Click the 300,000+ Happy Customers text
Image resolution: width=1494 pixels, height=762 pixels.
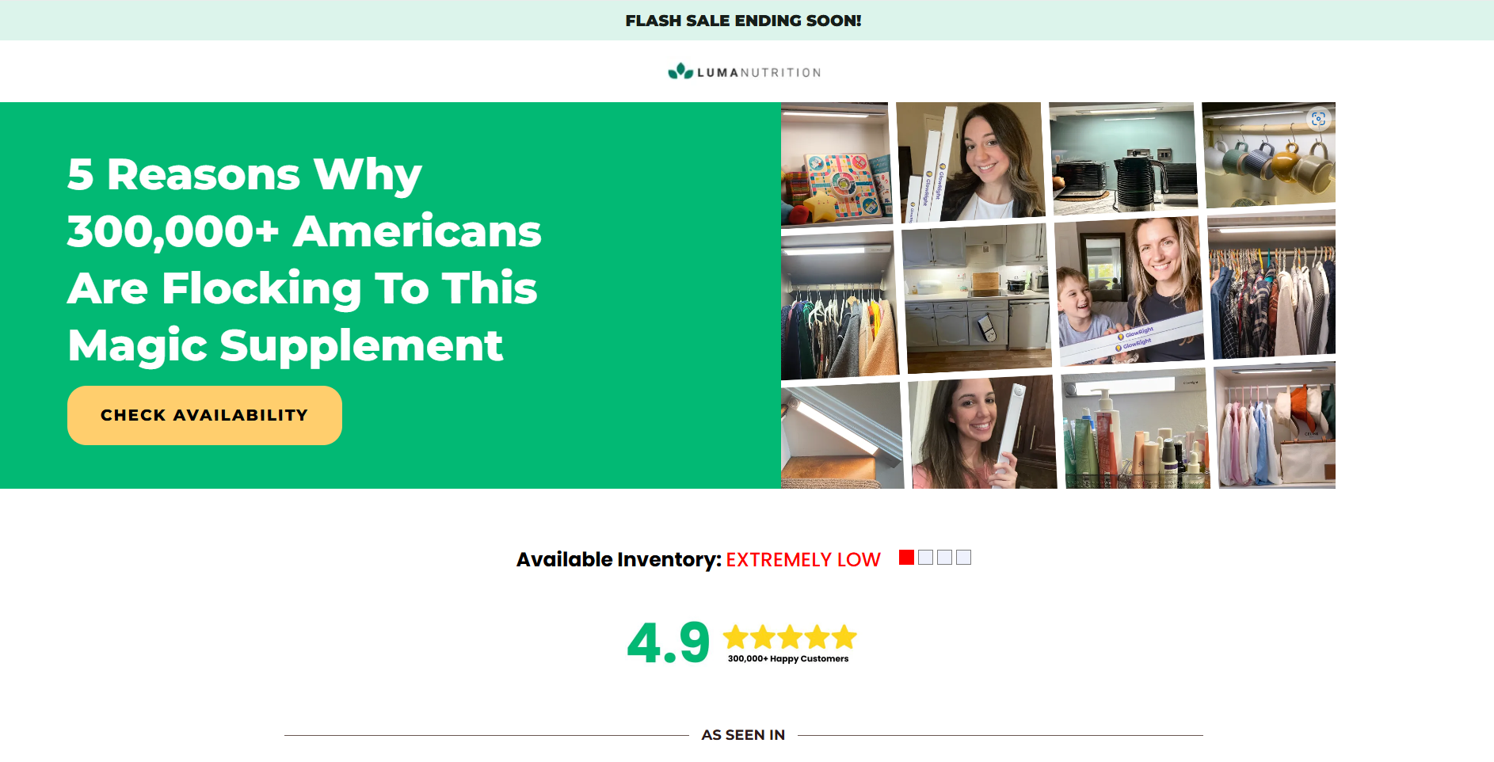(x=788, y=659)
